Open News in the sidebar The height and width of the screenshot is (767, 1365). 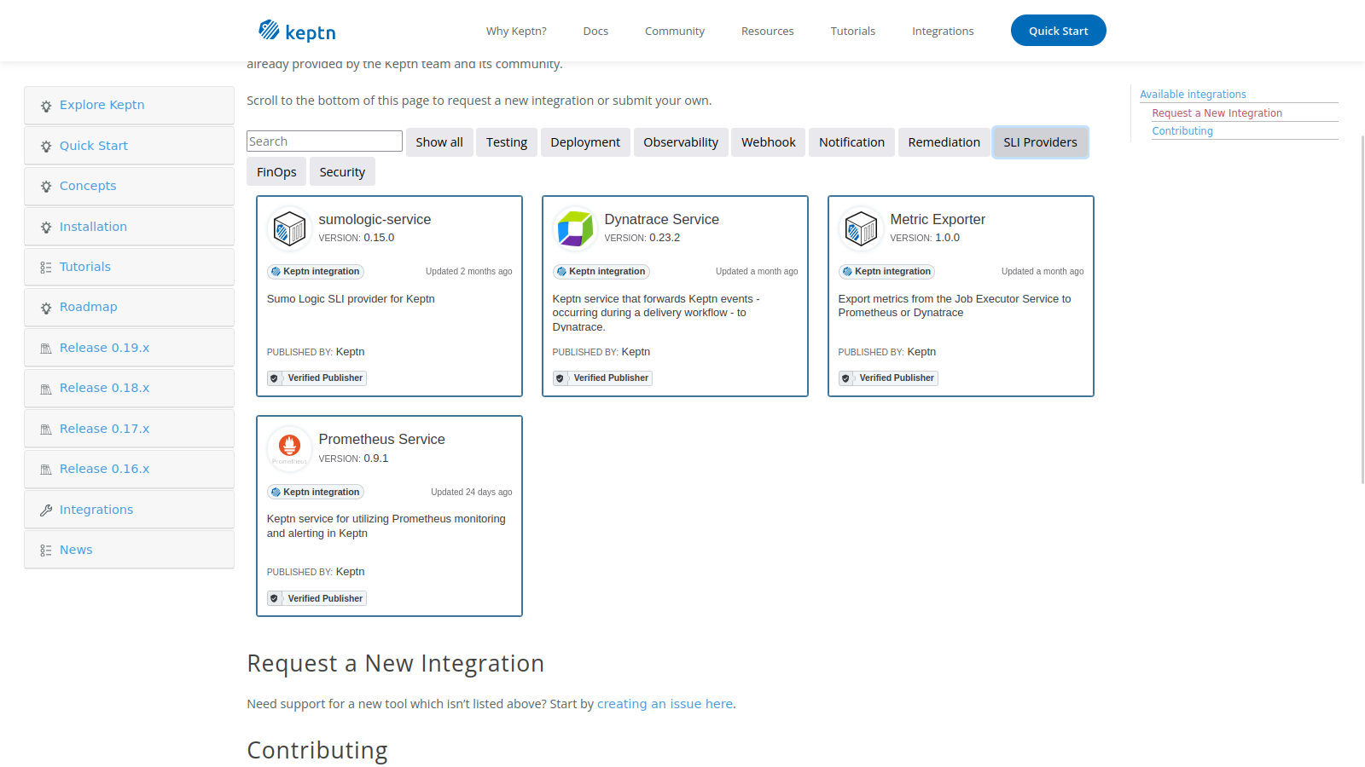click(x=129, y=551)
